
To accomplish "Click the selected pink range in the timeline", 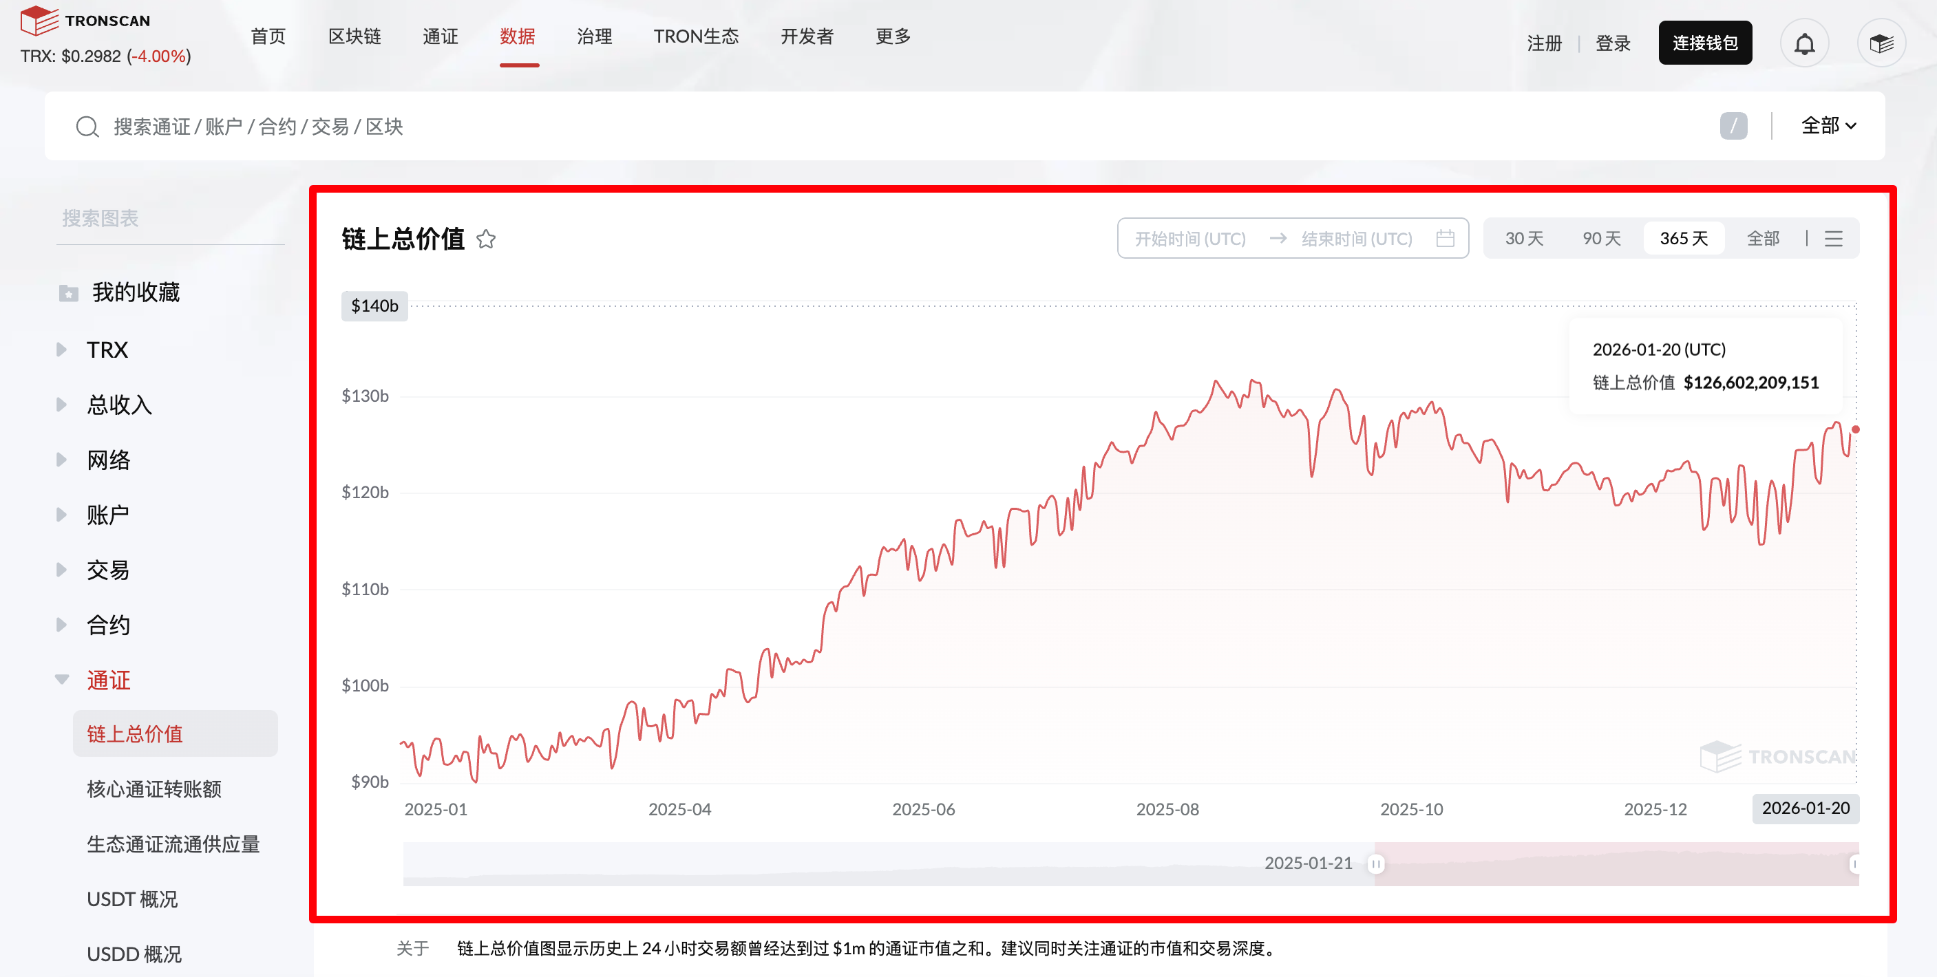I will (x=1617, y=864).
